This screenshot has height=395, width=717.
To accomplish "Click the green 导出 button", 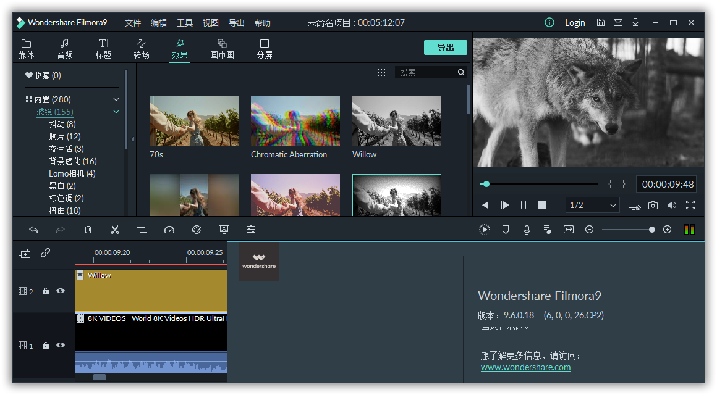I will [446, 48].
